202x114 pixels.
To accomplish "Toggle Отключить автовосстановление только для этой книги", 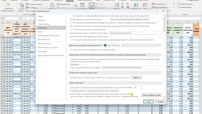I will (71, 50).
